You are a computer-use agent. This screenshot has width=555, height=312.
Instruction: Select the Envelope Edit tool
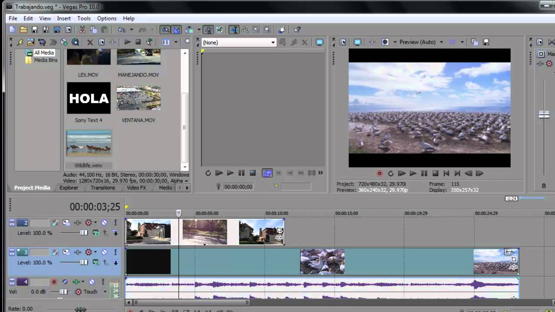coord(245,30)
